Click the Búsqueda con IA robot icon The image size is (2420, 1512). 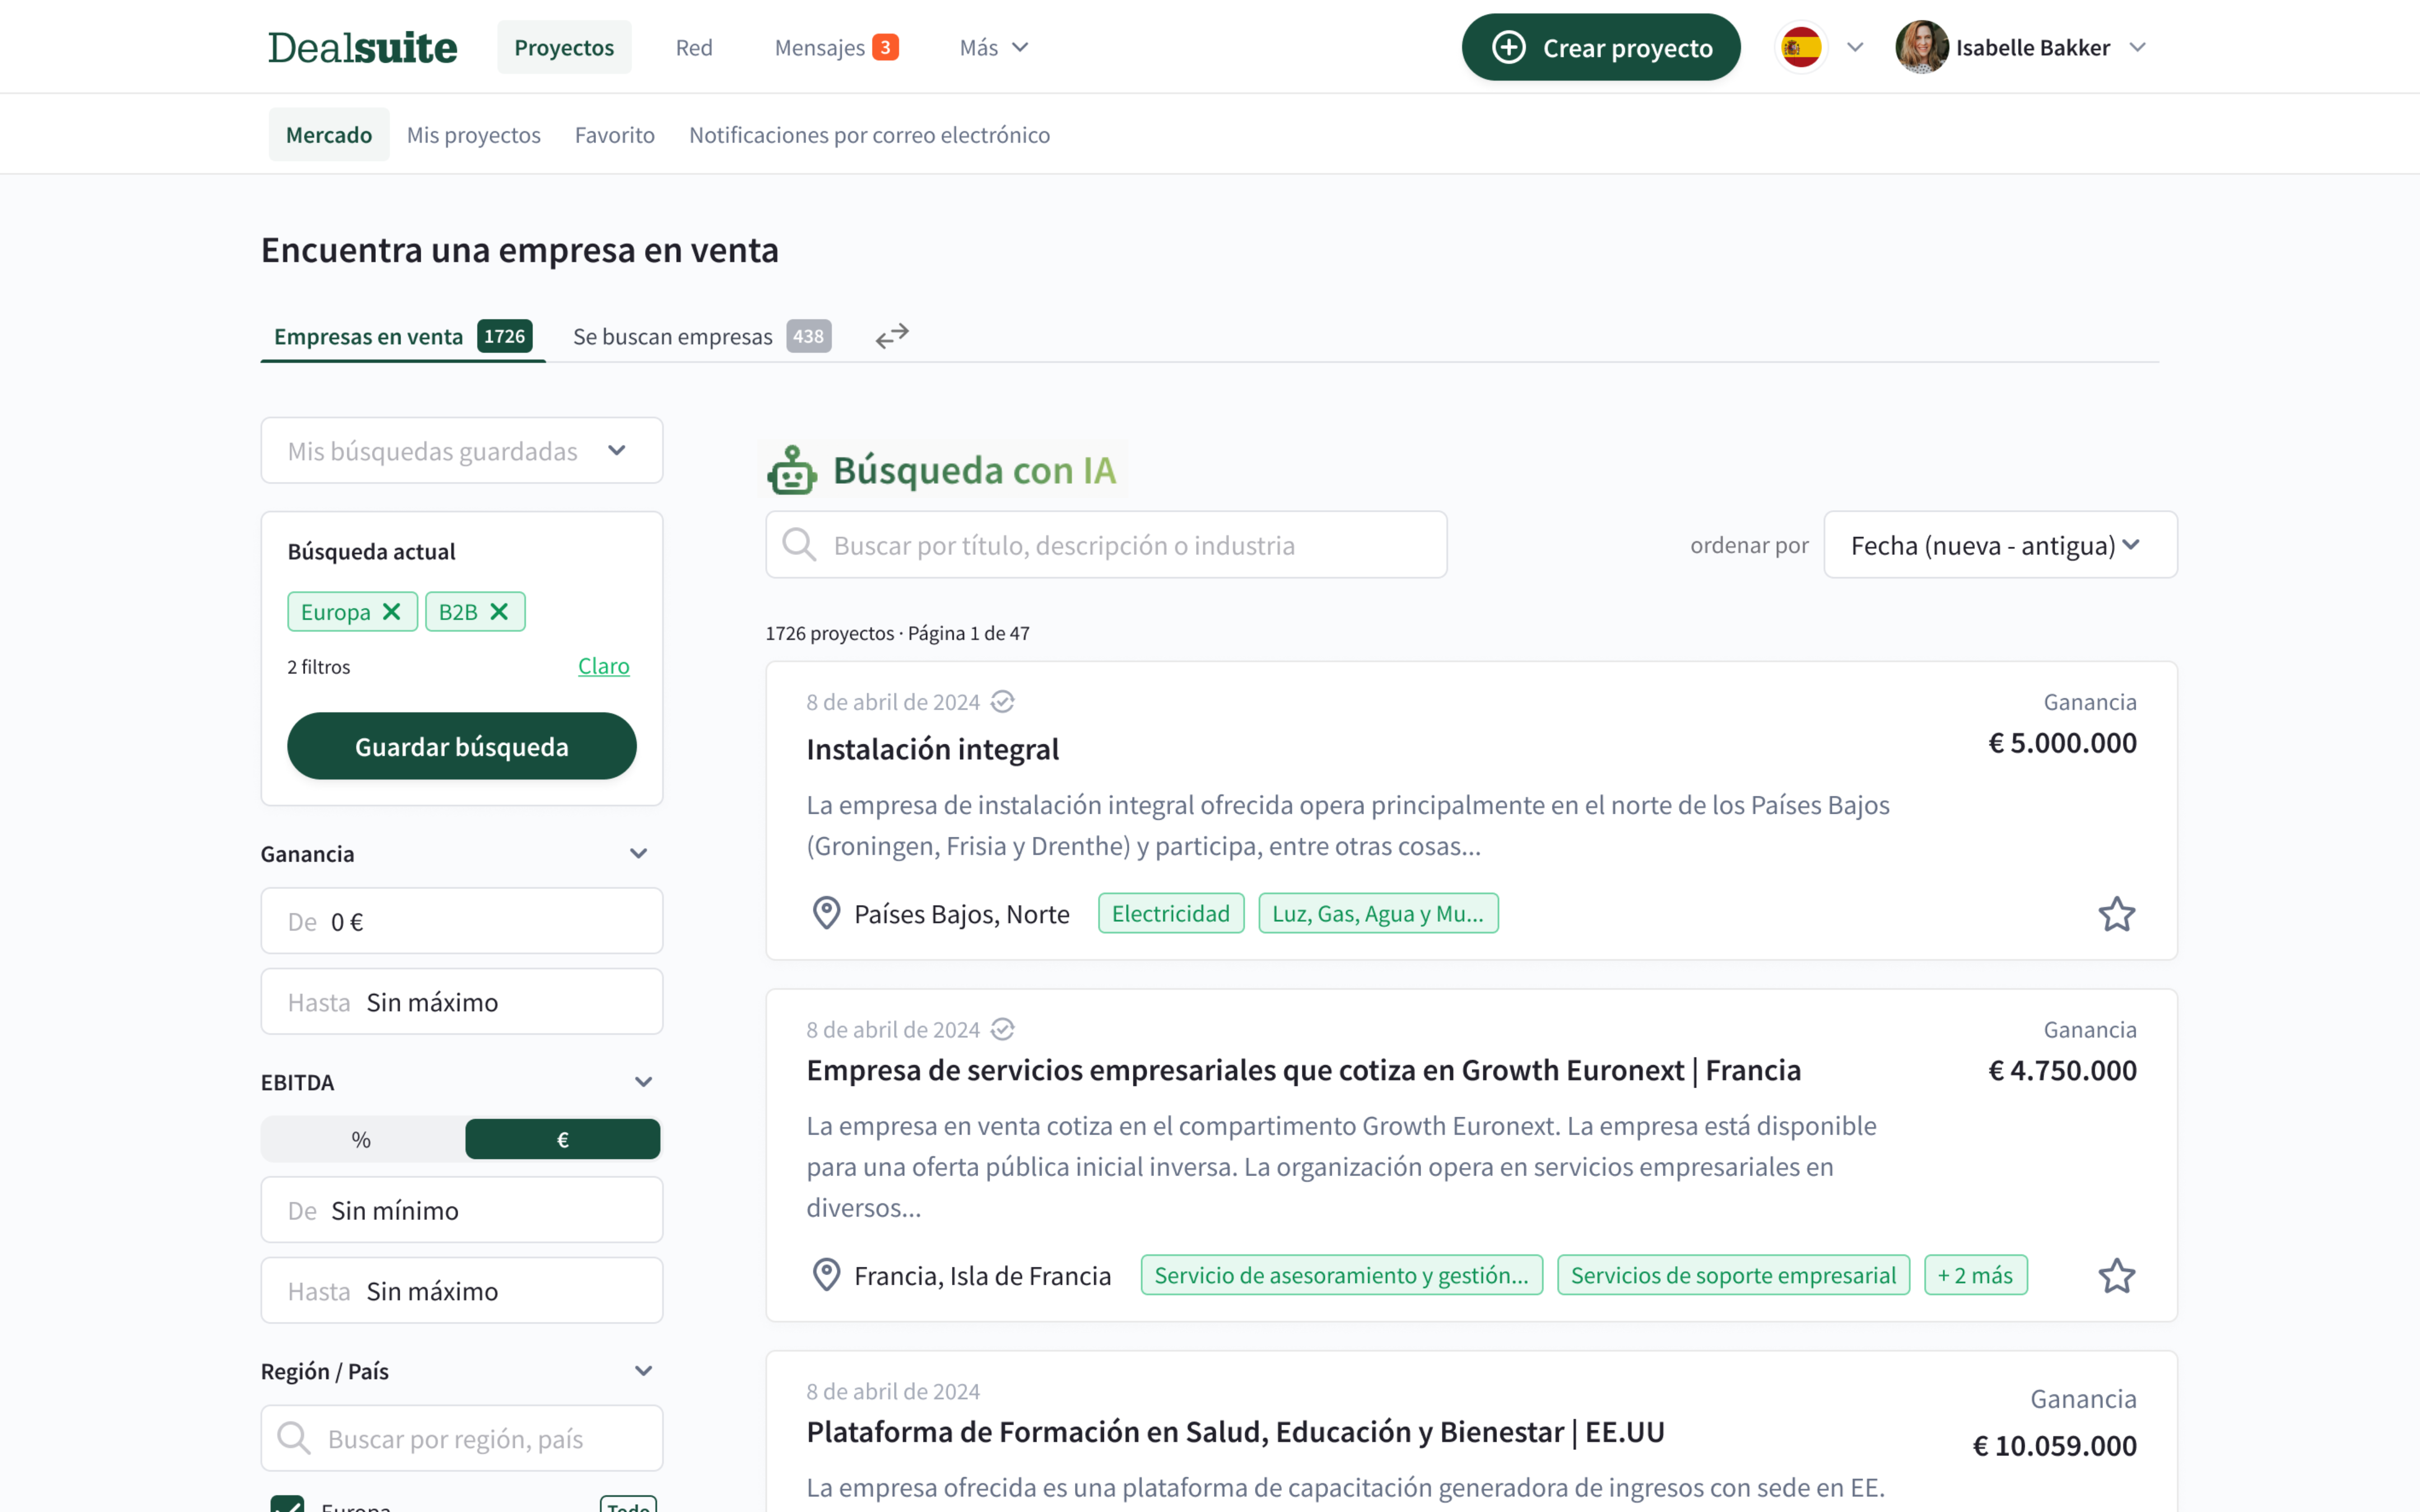point(792,470)
